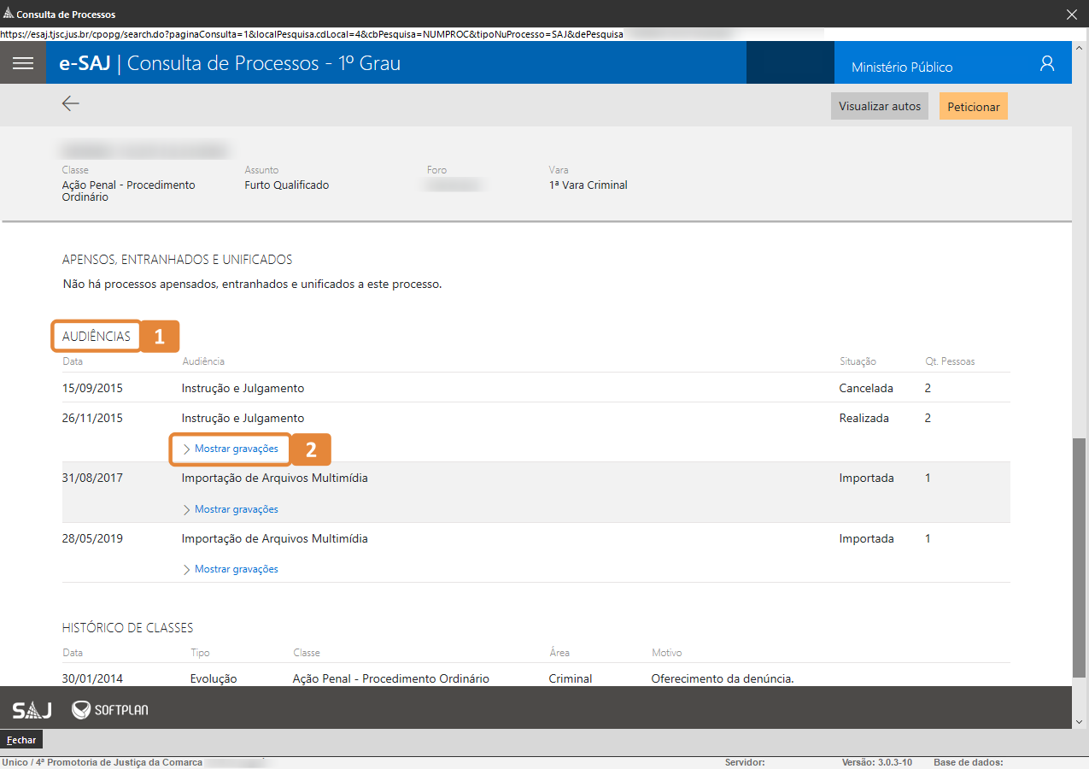This screenshot has width=1089, height=769.
Task: Close the Consulta de Processos window
Action: coord(1072,14)
